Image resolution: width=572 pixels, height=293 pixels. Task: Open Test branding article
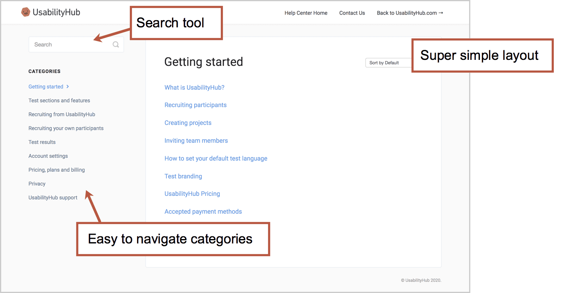pyautogui.click(x=183, y=176)
